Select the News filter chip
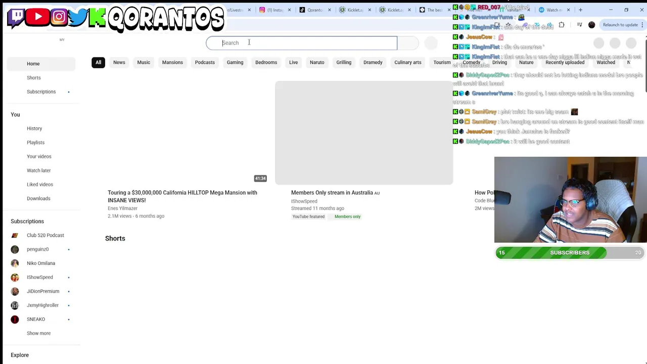 click(119, 62)
